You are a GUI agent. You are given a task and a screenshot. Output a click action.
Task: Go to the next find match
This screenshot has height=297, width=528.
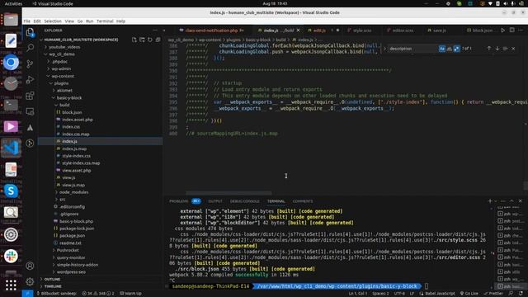(x=497, y=49)
